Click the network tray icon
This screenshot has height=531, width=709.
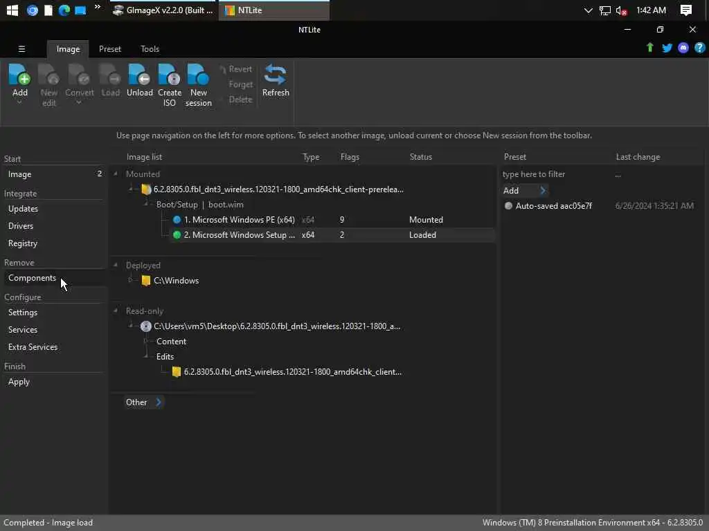pyautogui.click(x=604, y=10)
